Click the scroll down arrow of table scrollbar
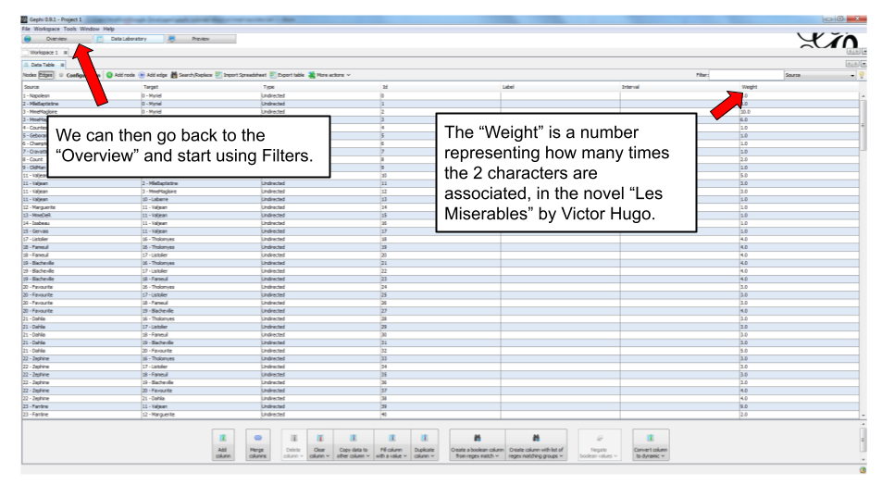Viewport: 882px width, 485px height. pos(863,416)
